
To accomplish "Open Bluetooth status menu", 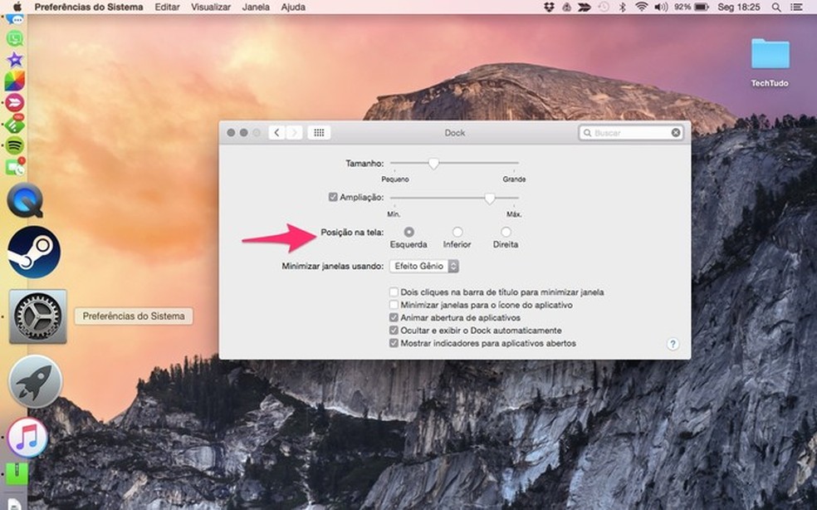I will pos(622,7).
